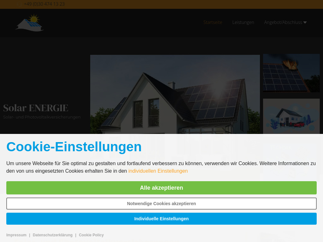Select the Angebot/Abschluss navigation entry
Screen dimensions: 323x242
point(283,22)
